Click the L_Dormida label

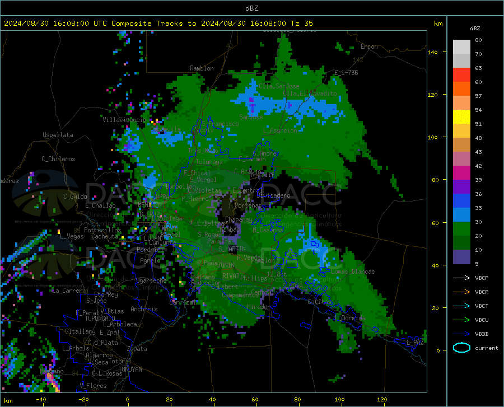coord(349,318)
